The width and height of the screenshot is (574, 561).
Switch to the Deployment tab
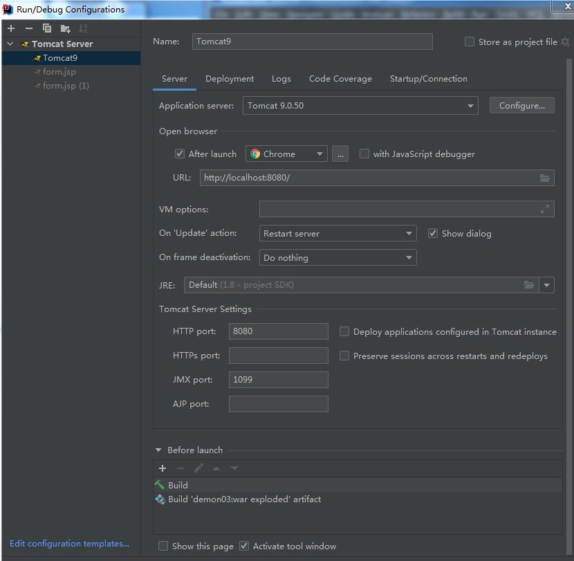click(230, 79)
